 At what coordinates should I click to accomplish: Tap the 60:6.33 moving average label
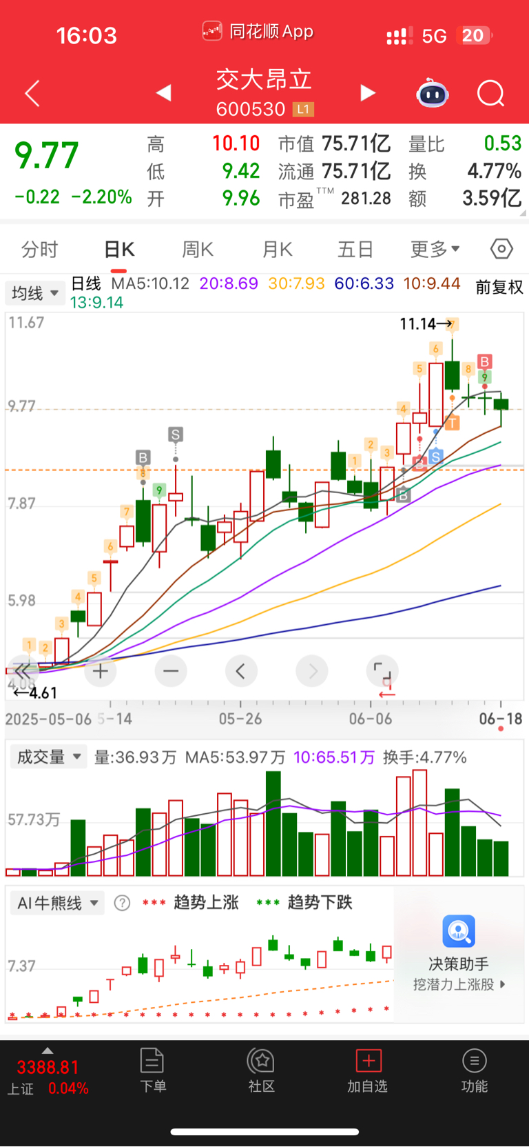pyautogui.click(x=364, y=283)
